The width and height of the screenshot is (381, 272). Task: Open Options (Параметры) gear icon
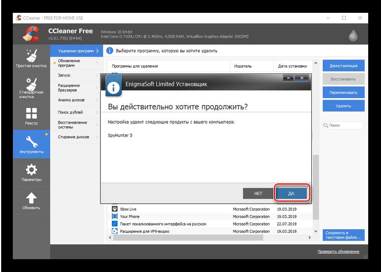point(31,169)
